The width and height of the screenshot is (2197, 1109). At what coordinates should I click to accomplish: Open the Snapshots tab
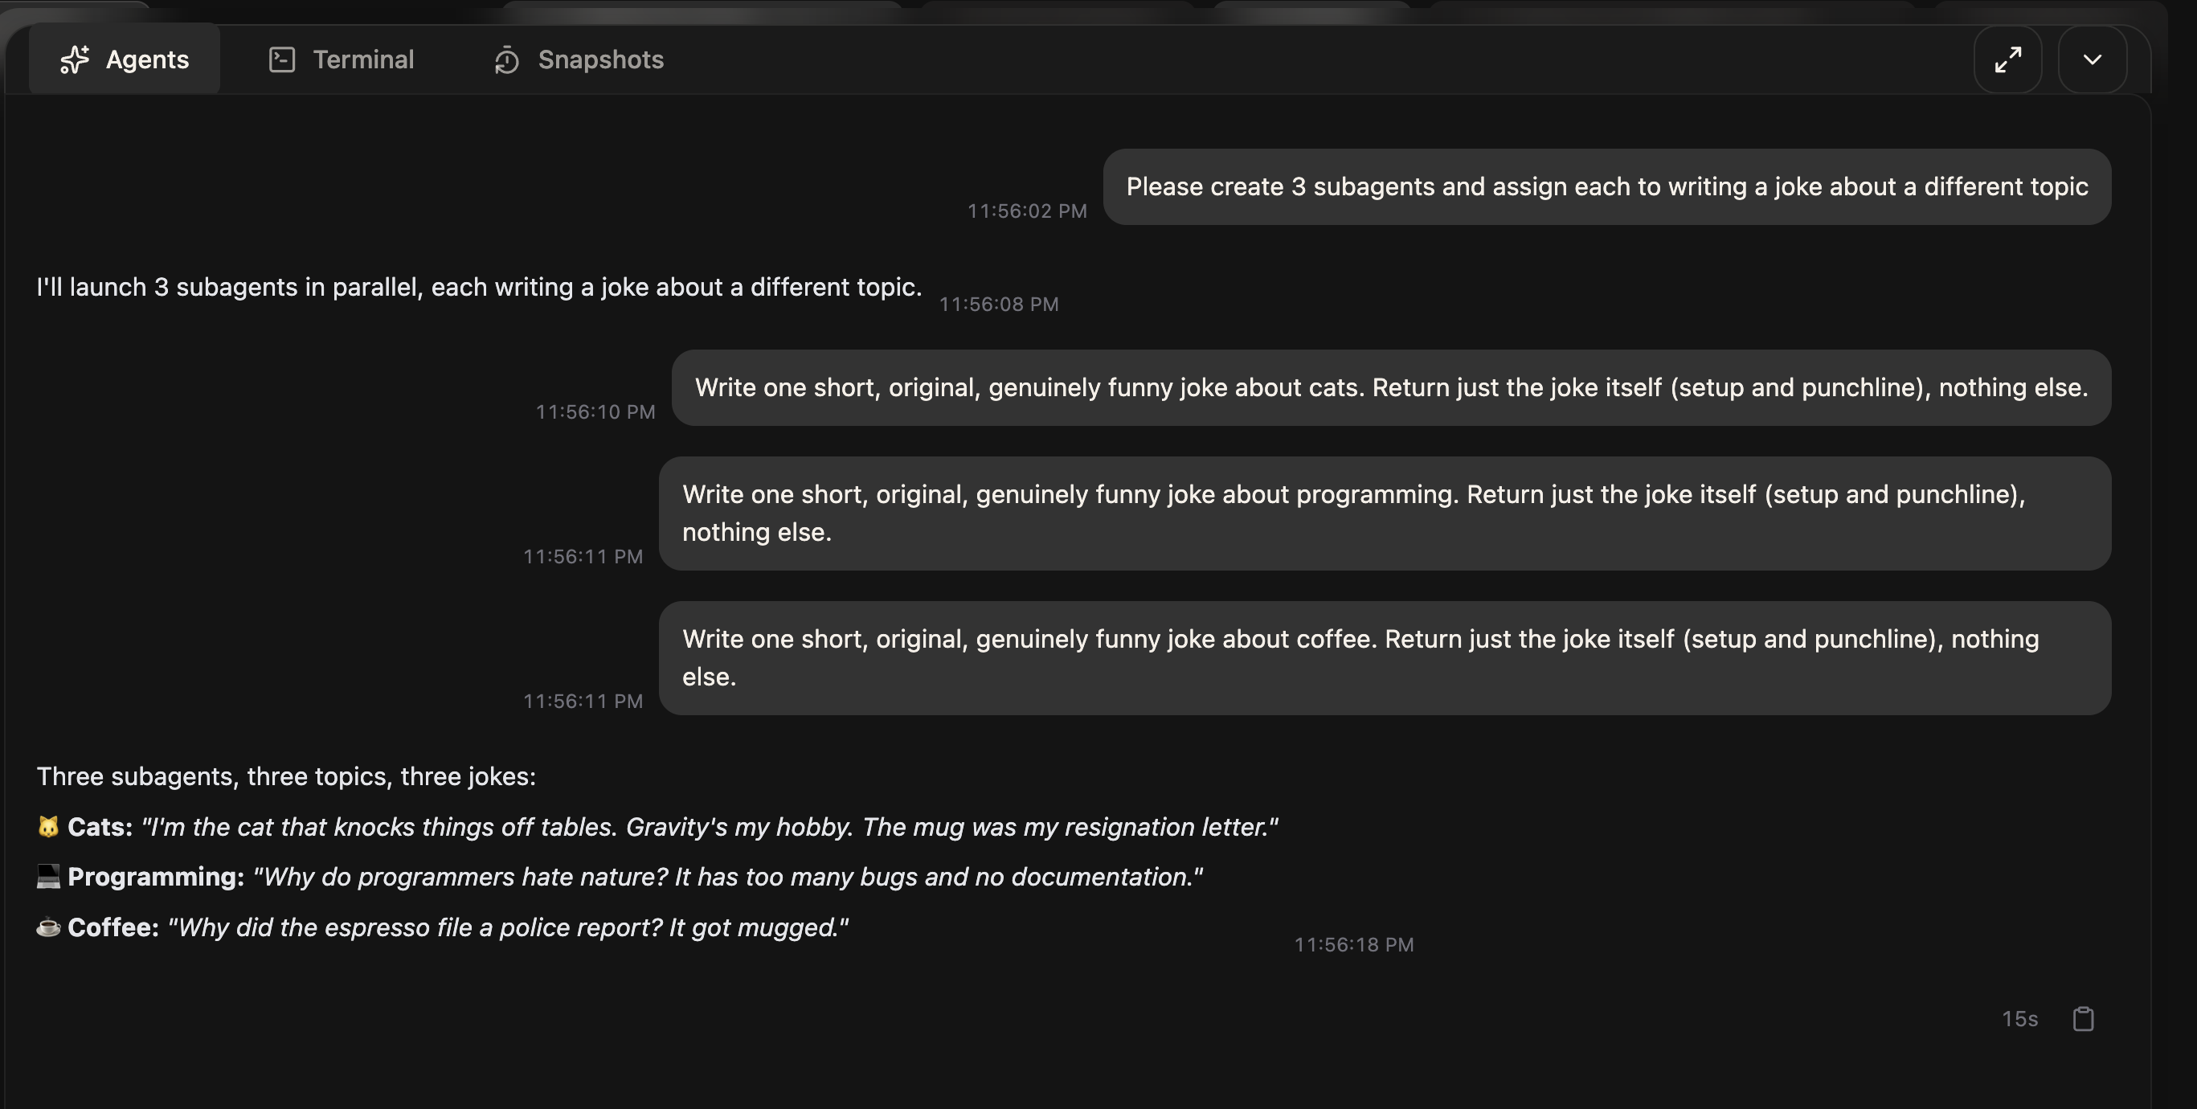coord(579,59)
